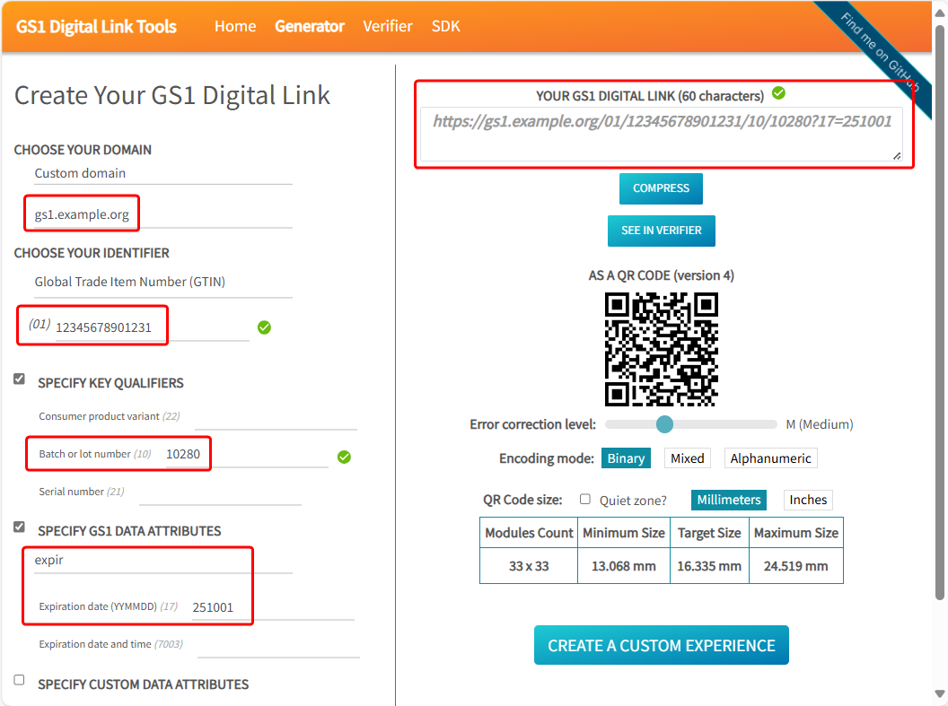Click the GTIN (01) value field
This screenshot has width=948, height=706.
[152, 327]
